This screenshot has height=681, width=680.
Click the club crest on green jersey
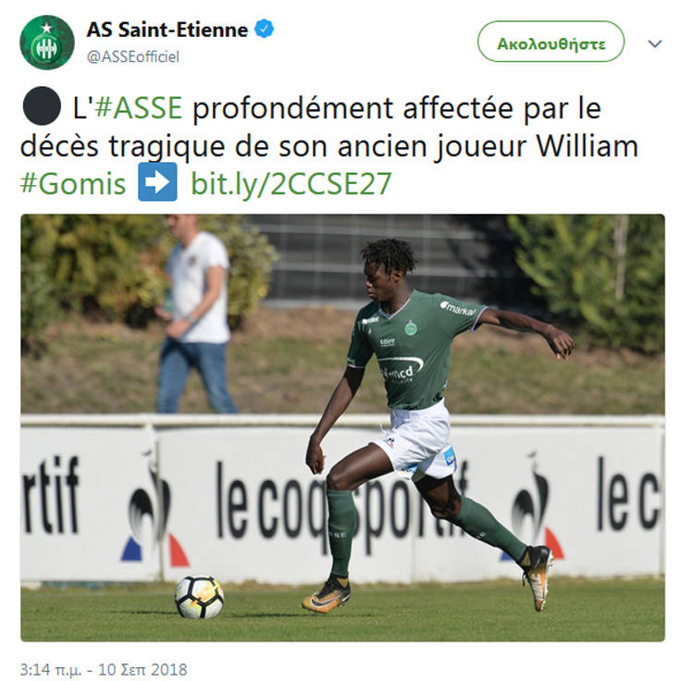click(411, 328)
